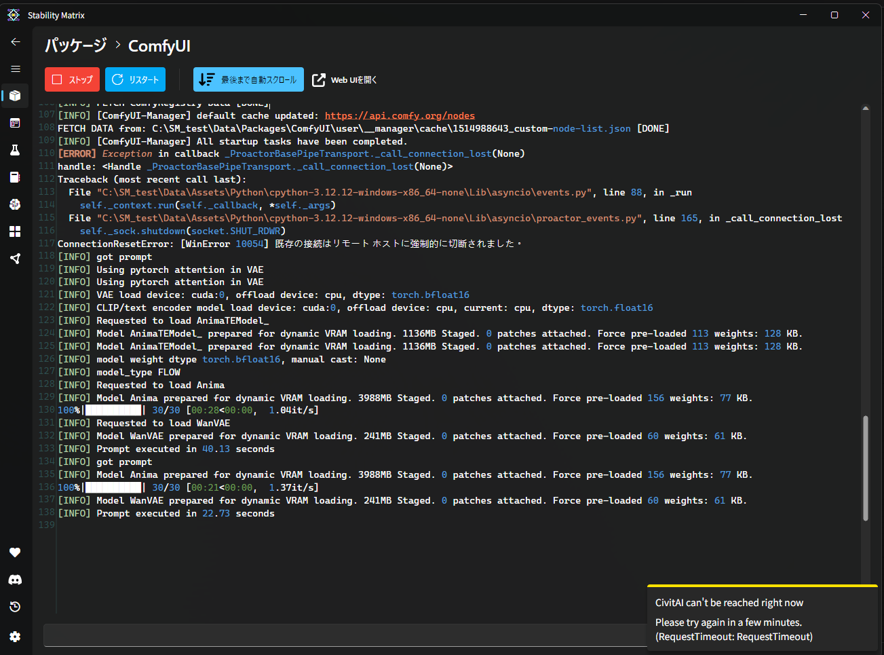
Task: Click the "self._context.run(self._callback, *self._args)" line
Action: pyautogui.click(x=208, y=205)
